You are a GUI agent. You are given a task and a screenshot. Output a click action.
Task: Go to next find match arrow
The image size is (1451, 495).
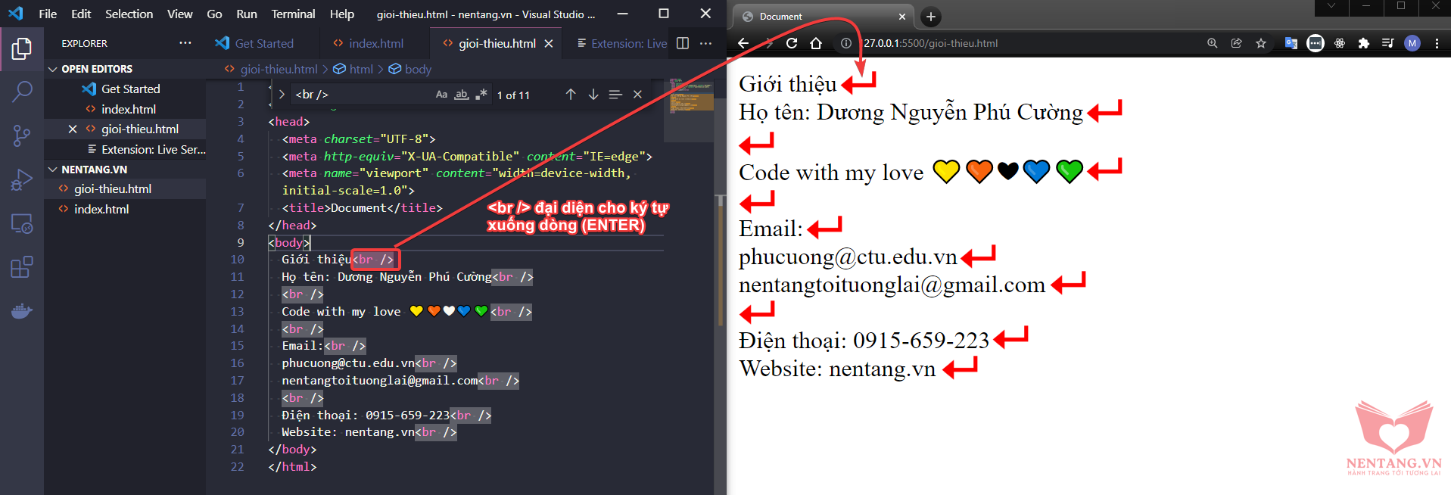pyautogui.click(x=593, y=95)
